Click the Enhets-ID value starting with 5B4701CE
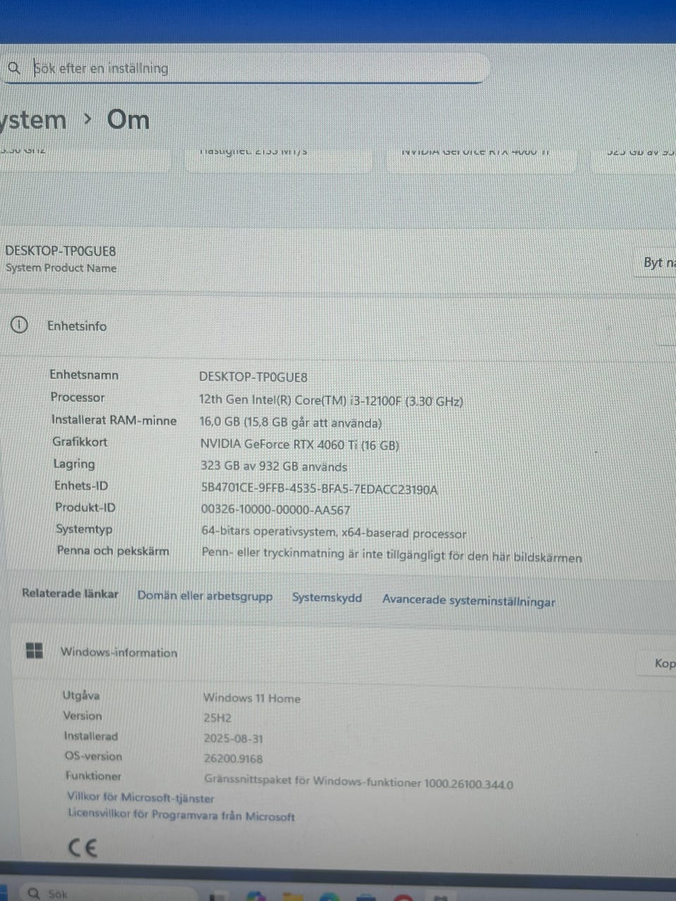This screenshot has width=676, height=901. [319, 489]
